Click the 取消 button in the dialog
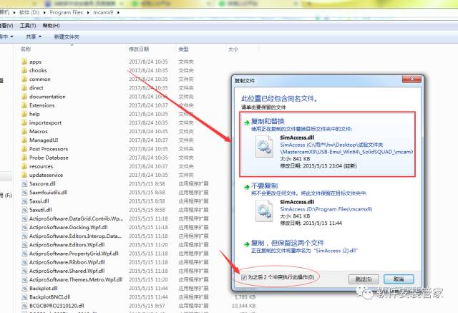 pyautogui.click(x=399, y=279)
